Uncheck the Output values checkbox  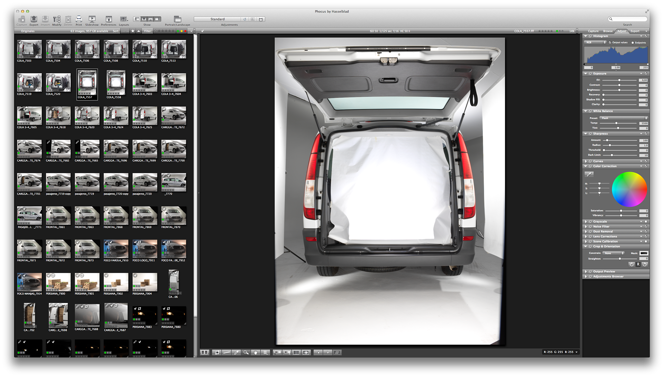(610, 43)
